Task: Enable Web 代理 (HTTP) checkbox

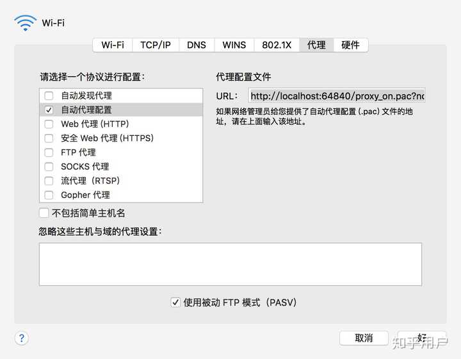Action: (x=49, y=124)
